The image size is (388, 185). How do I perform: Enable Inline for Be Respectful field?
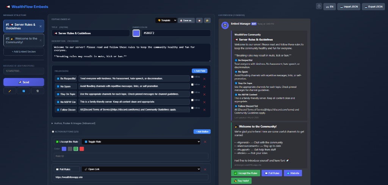(x=192, y=77)
